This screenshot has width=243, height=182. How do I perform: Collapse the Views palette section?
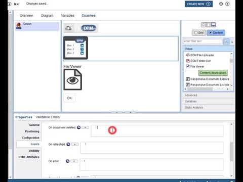point(208,49)
